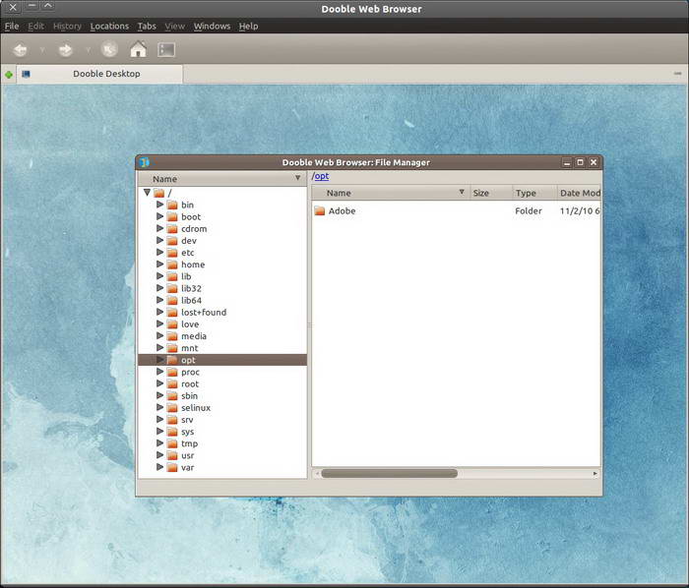
Task: Click the root slash folder icon
Action: (x=159, y=193)
